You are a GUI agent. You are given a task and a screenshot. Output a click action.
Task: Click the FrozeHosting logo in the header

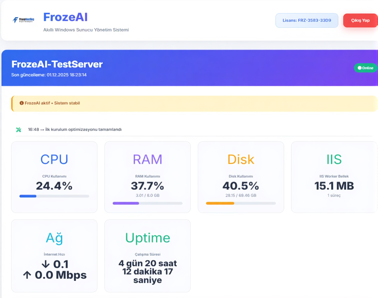coord(23,20)
